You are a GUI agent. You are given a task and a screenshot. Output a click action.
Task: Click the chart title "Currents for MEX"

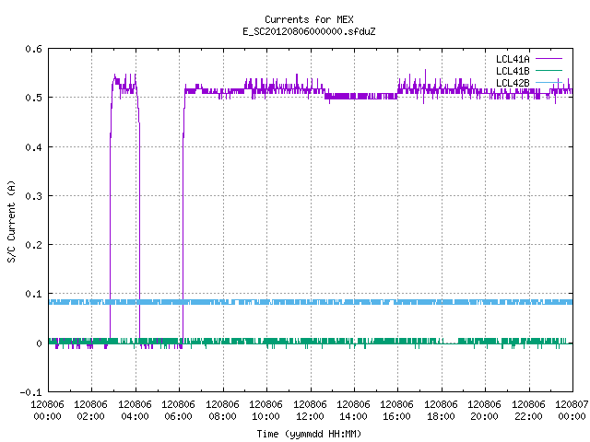pyautogui.click(x=309, y=19)
